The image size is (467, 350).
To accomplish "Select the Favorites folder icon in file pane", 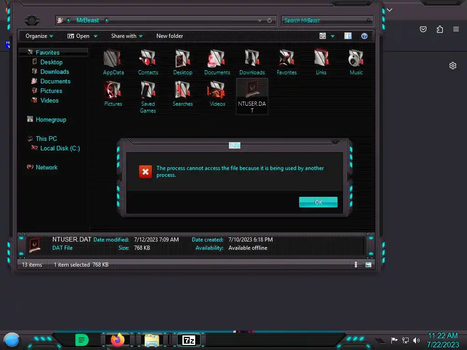I will [x=286, y=62].
